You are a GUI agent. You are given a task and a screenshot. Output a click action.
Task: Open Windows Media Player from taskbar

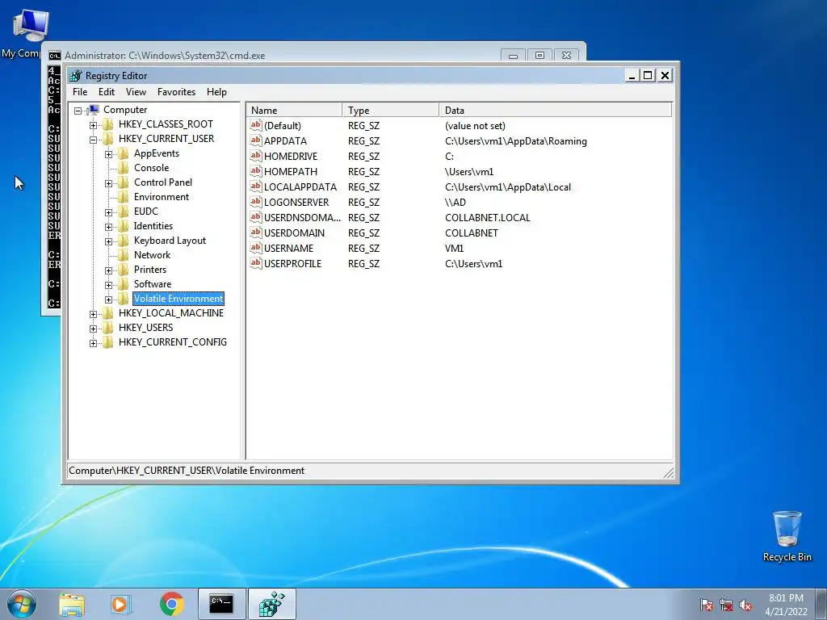(x=121, y=604)
